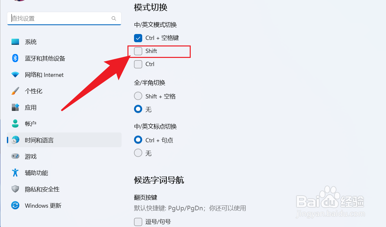
Task: Select the Bluetooth 蓝牙和其他设备 icon
Action: (15, 58)
